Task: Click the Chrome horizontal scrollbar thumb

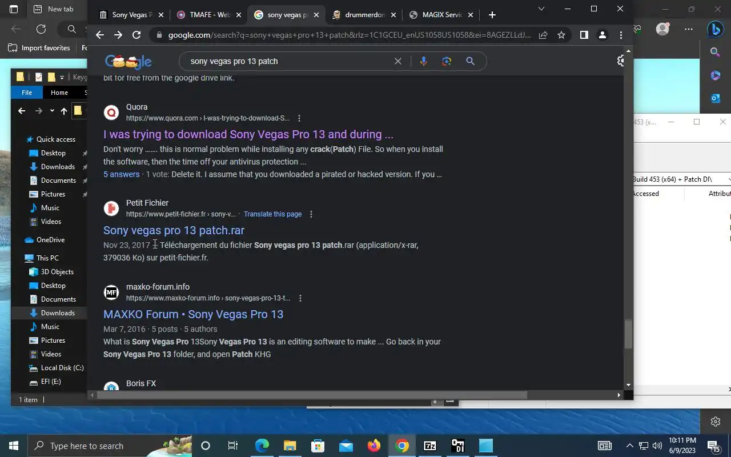Action: tap(312, 395)
